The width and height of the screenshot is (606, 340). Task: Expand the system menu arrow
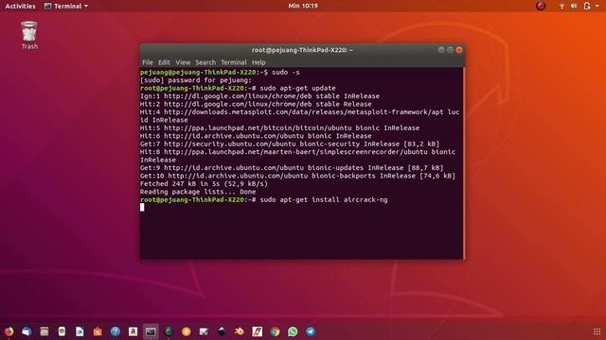click(x=597, y=6)
